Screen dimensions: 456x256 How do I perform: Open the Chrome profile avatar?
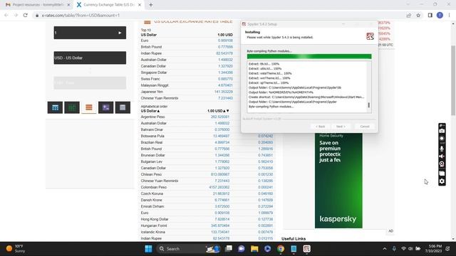tap(440, 16)
